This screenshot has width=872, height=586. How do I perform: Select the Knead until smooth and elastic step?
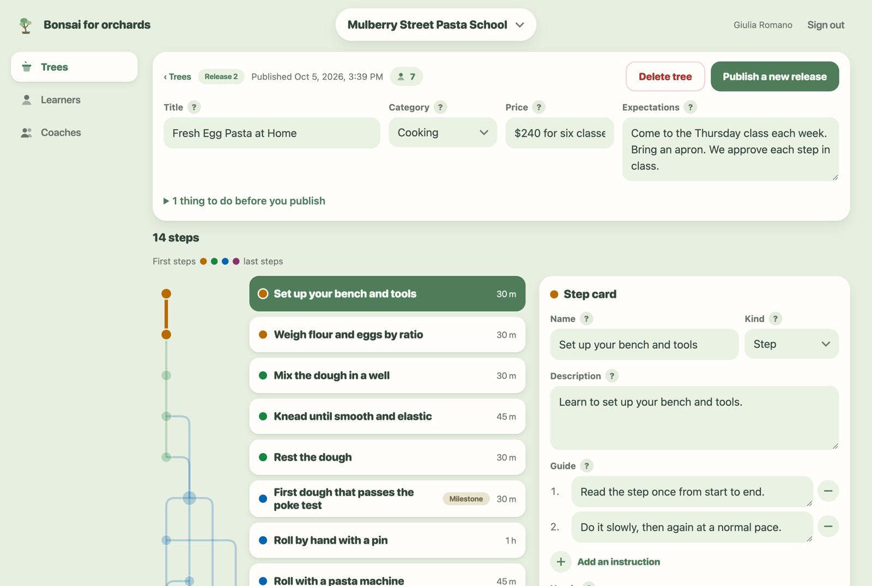tap(387, 416)
